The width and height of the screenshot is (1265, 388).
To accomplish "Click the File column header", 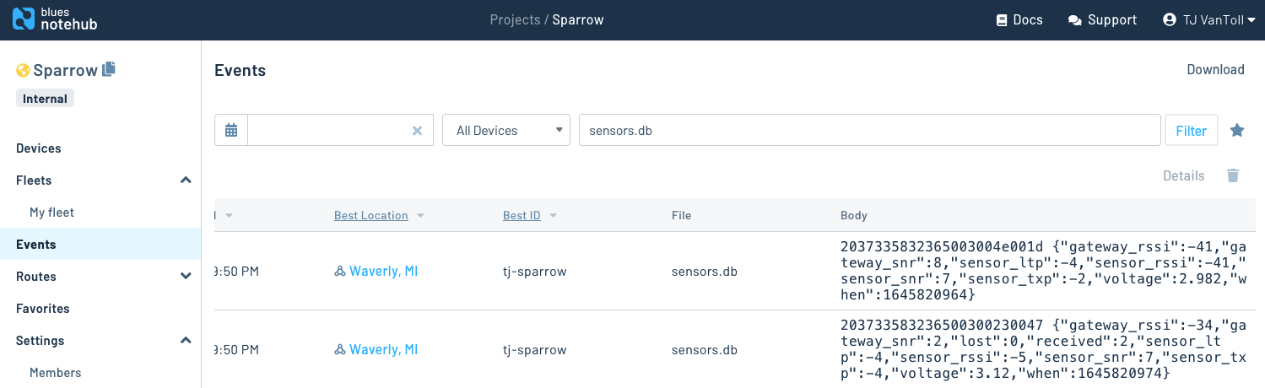I will 681,216.
